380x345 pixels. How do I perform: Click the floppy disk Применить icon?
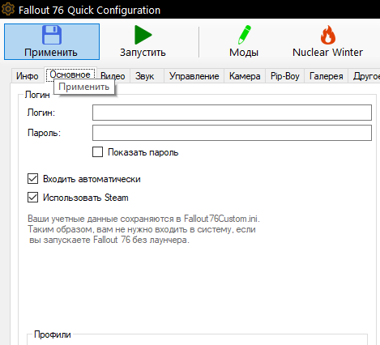[x=52, y=35]
